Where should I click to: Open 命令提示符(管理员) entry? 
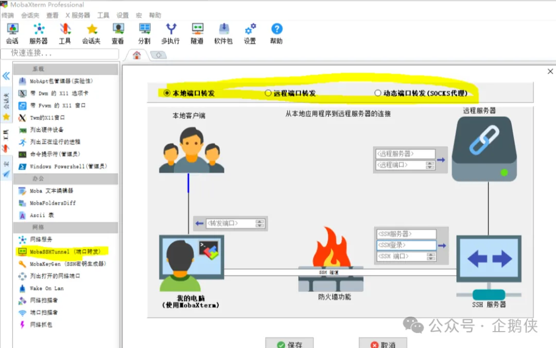pyautogui.click(x=49, y=154)
